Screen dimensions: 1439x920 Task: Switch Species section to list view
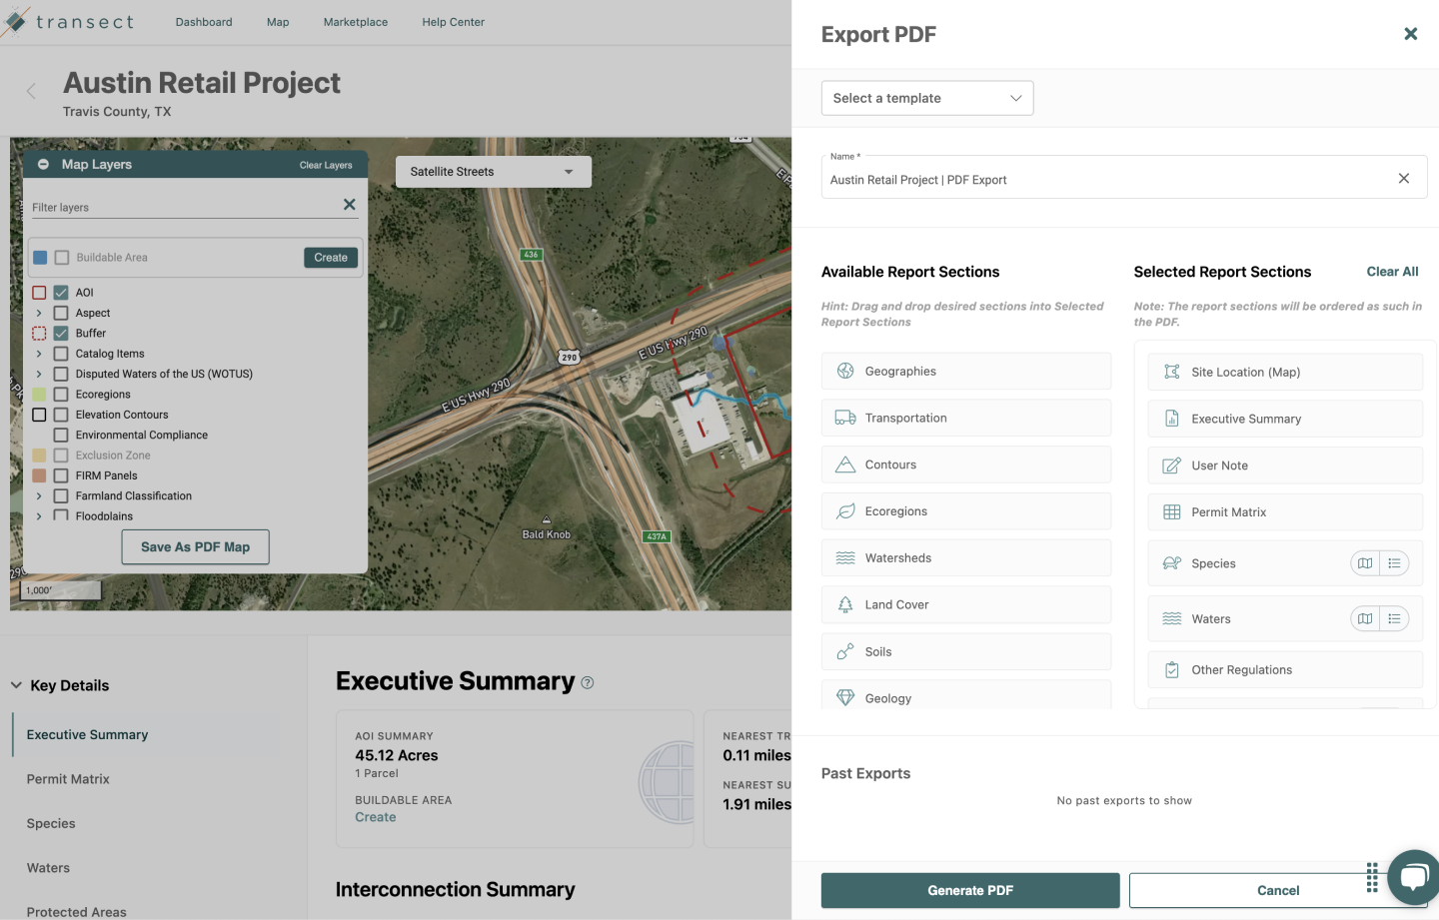pyautogui.click(x=1395, y=562)
